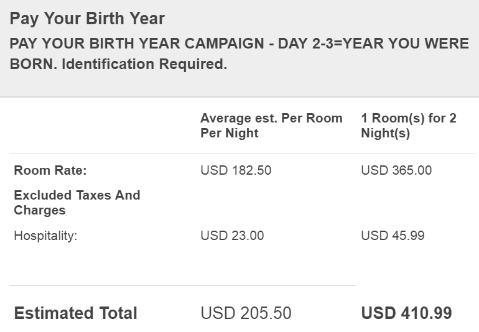Click the Excluded Taxes And Charges label

point(77,203)
